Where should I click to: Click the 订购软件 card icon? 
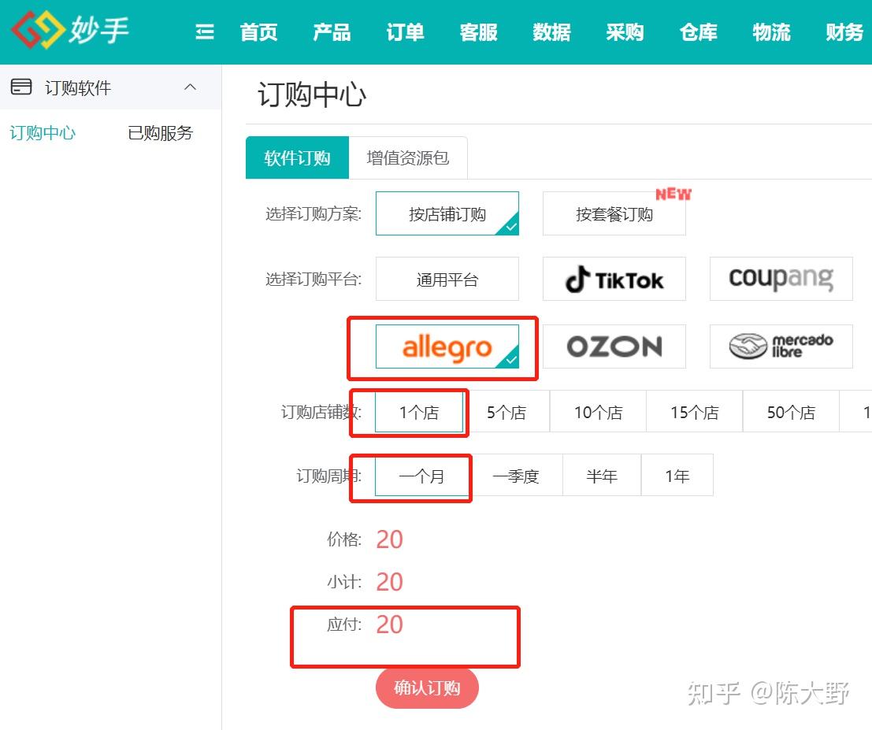21,87
